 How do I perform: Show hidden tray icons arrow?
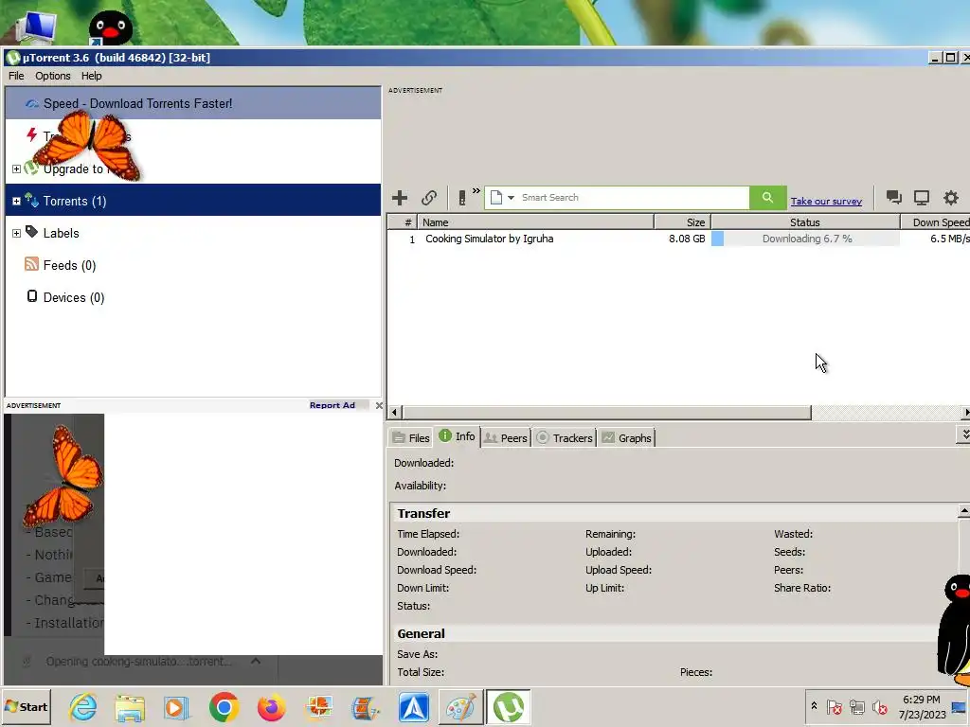814,705
